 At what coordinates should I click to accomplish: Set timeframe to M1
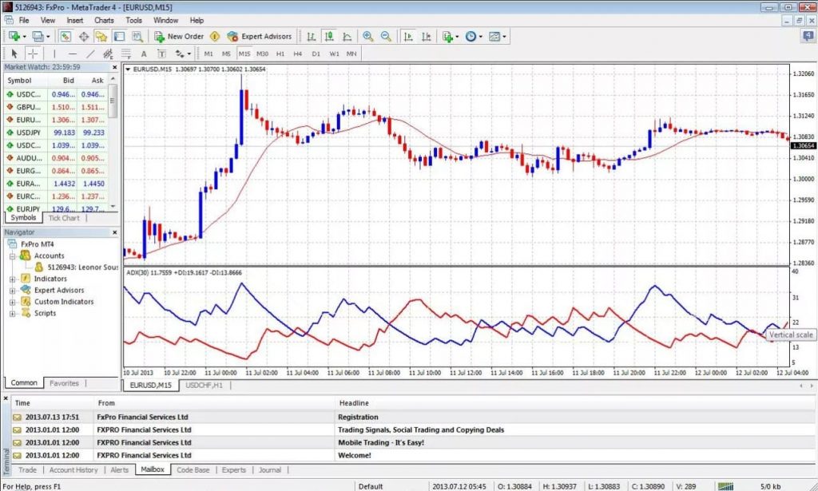pyautogui.click(x=208, y=53)
